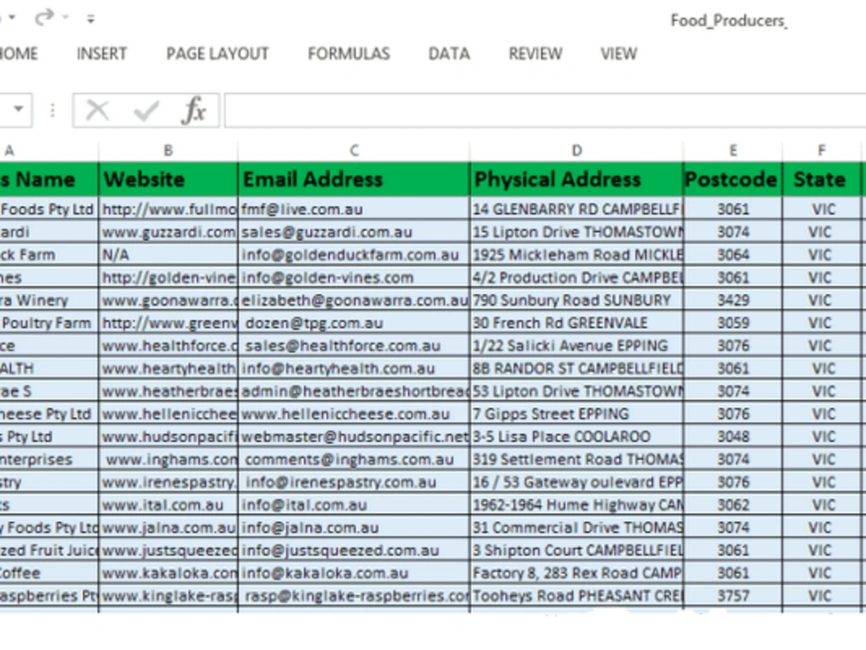
Task: Select cell info@heartyhealth.com.au
Action: point(354,368)
